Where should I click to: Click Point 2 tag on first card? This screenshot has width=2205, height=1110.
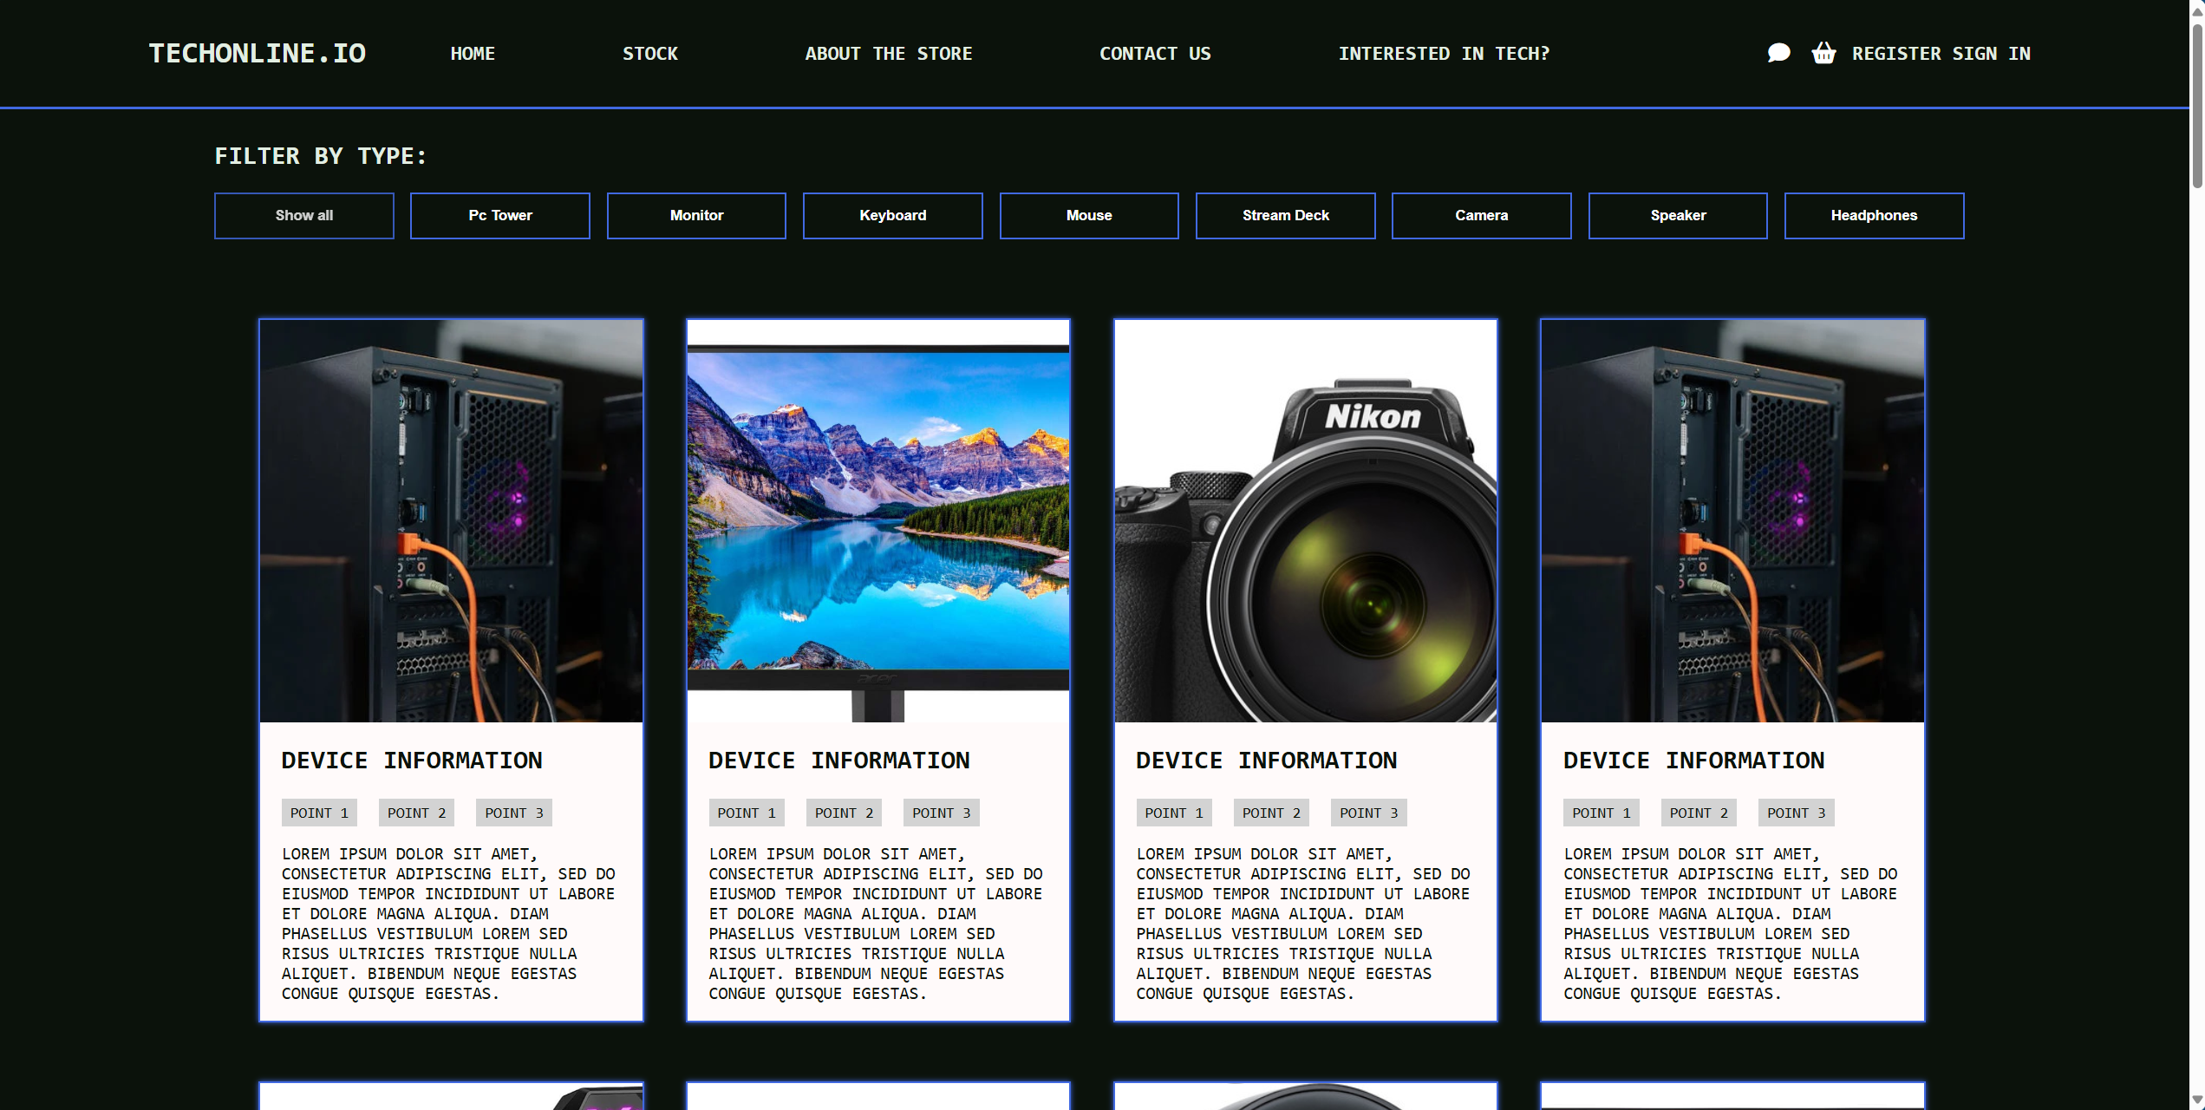click(x=416, y=813)
